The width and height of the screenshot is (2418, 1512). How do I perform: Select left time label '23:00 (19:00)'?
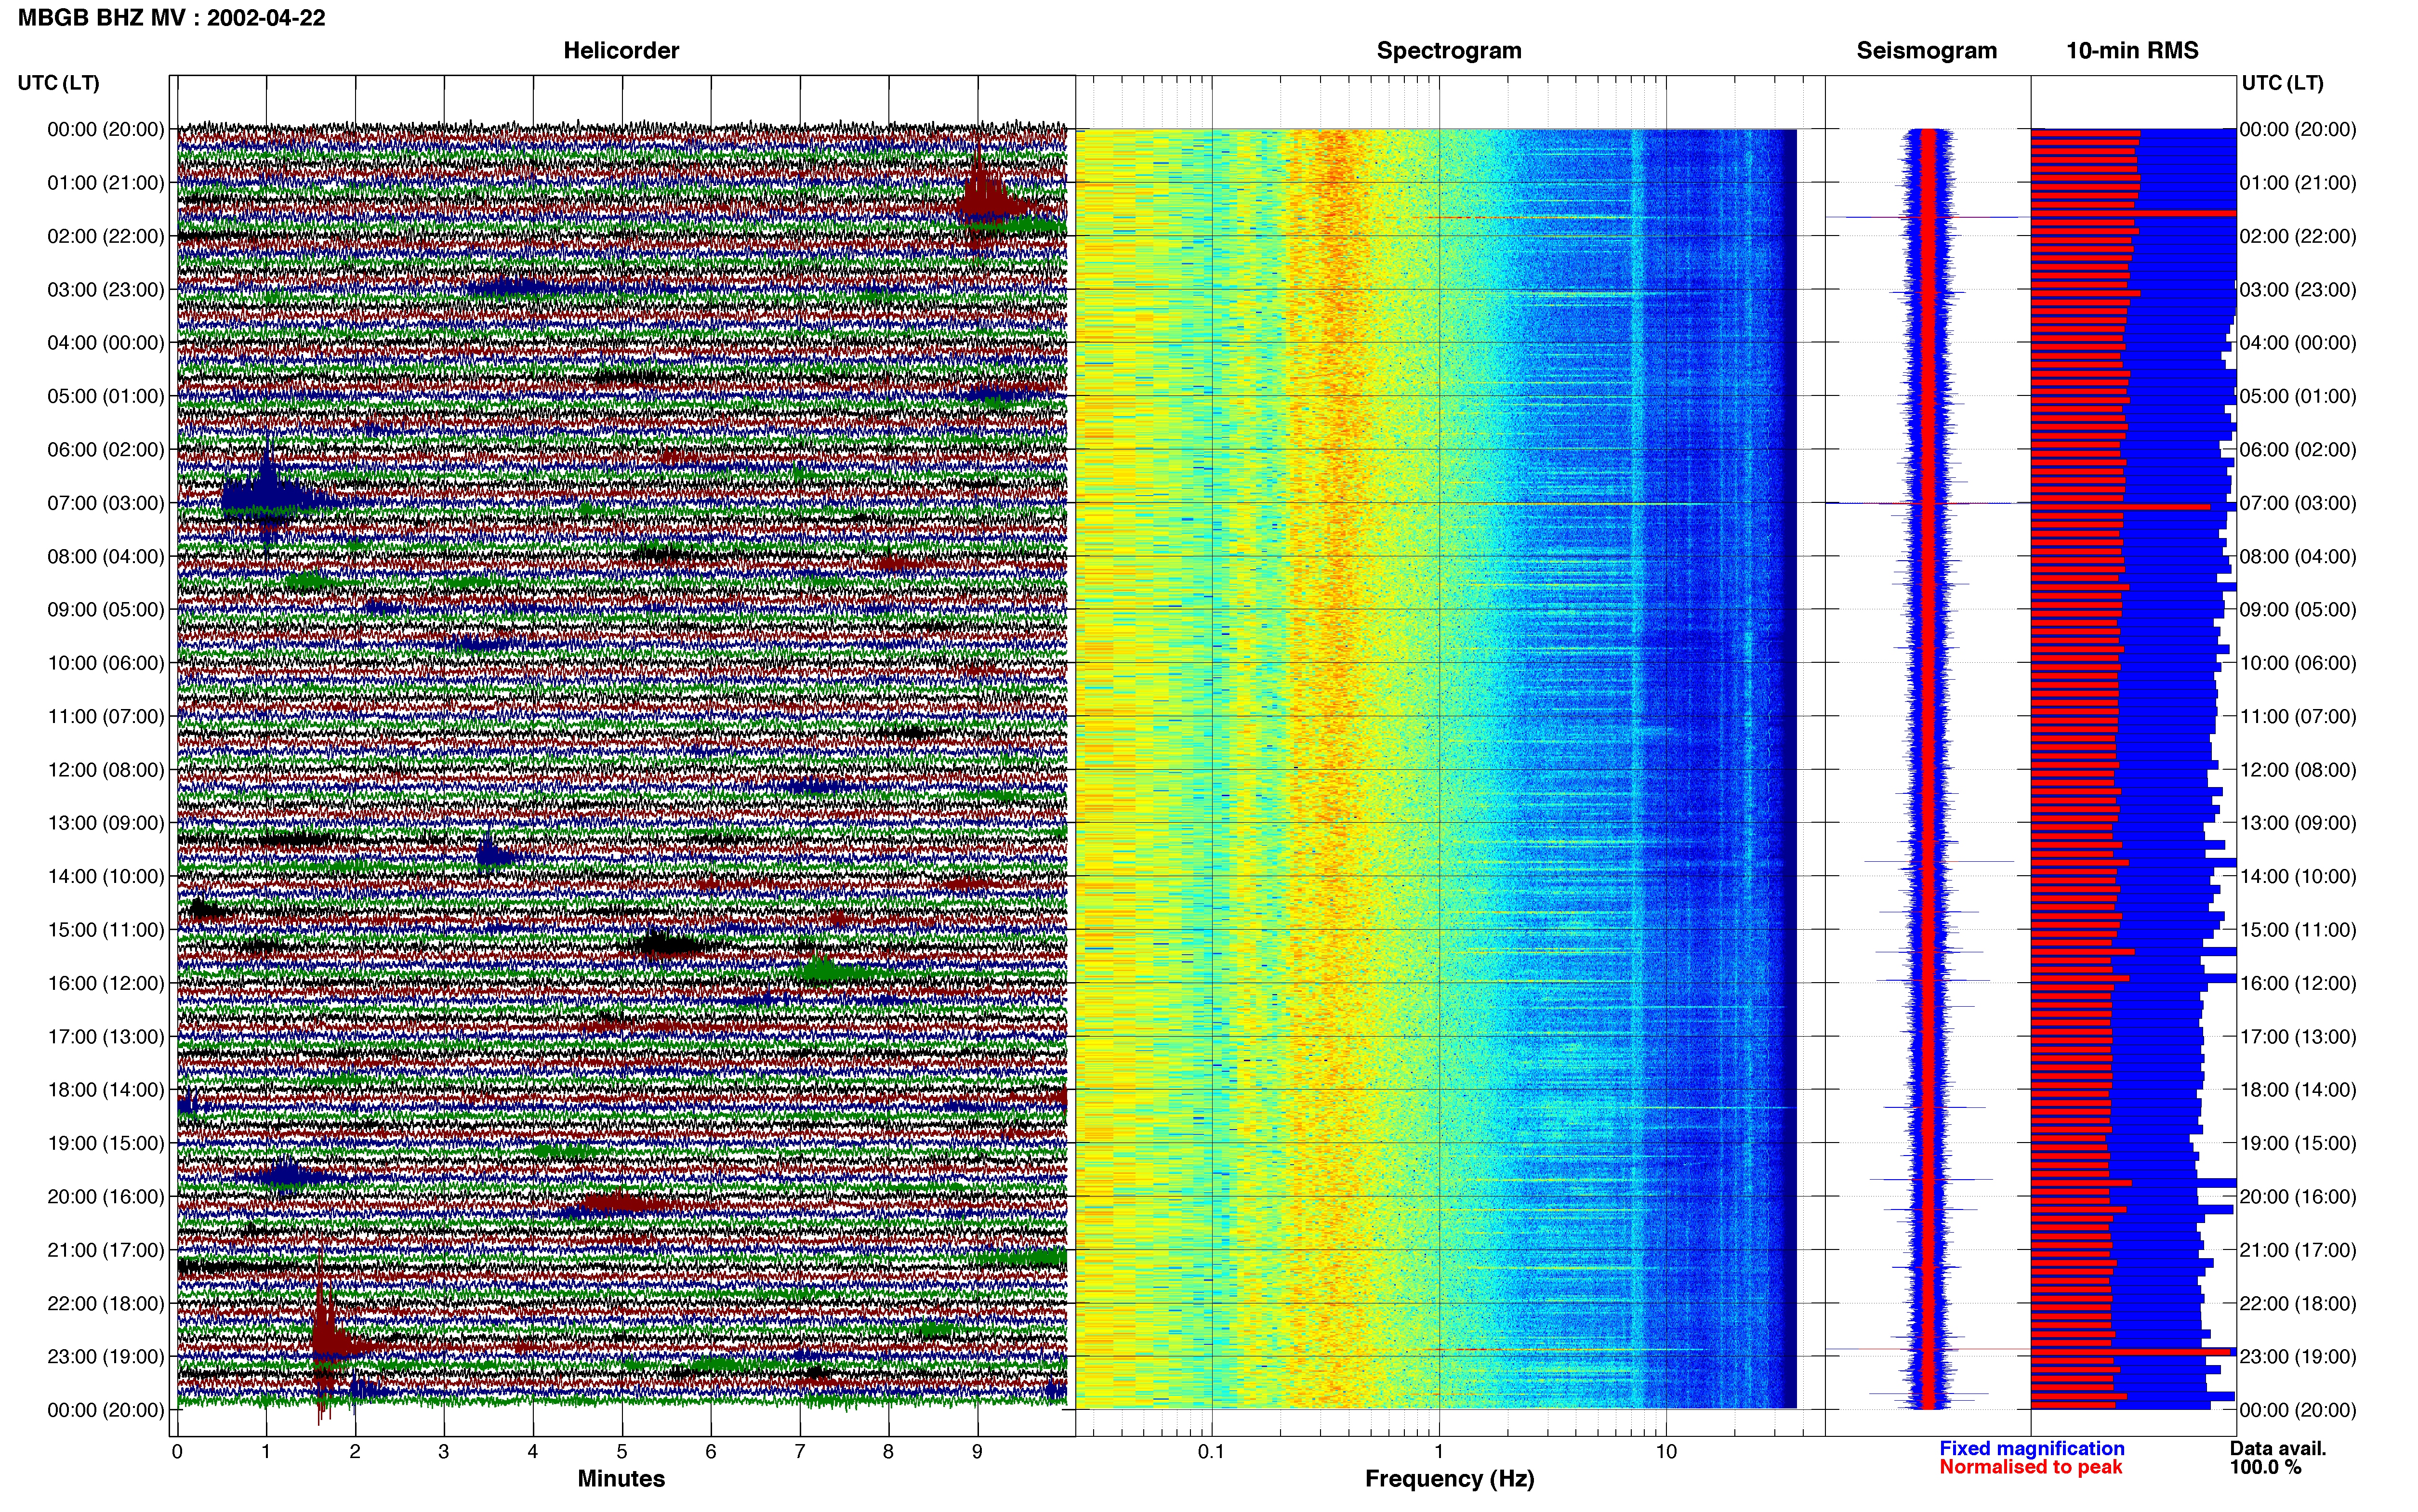105,1356
